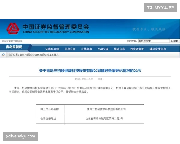180x144 pixels.
Task: Open 辅导企业信息 breadcrumb link
Action: coord(32,55)
